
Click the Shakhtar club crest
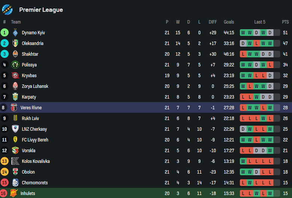[15, 54]
